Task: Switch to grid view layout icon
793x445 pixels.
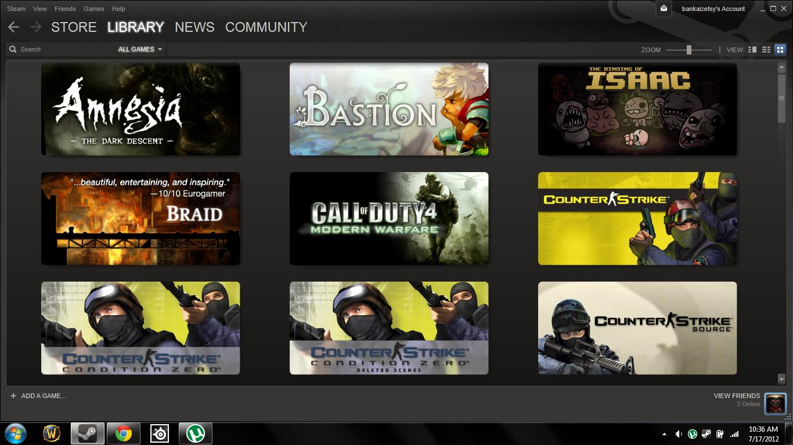Action: [780, 50]
